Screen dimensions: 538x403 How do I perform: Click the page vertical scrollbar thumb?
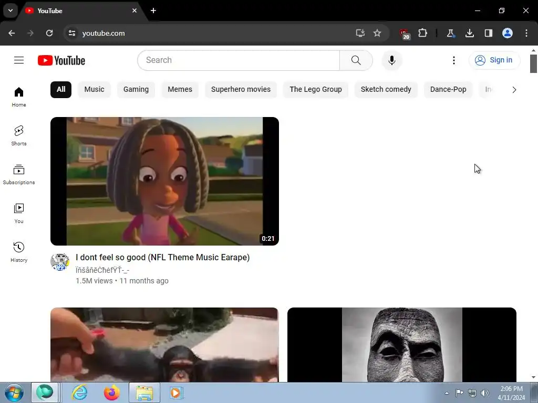click(x=533, y=63)
